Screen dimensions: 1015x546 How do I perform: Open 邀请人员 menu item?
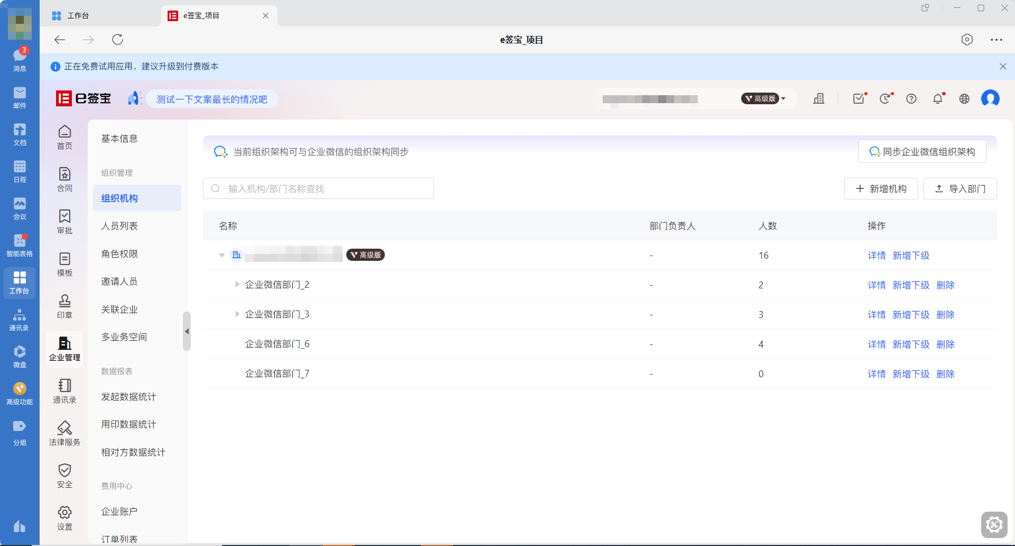tap(119, 281)
